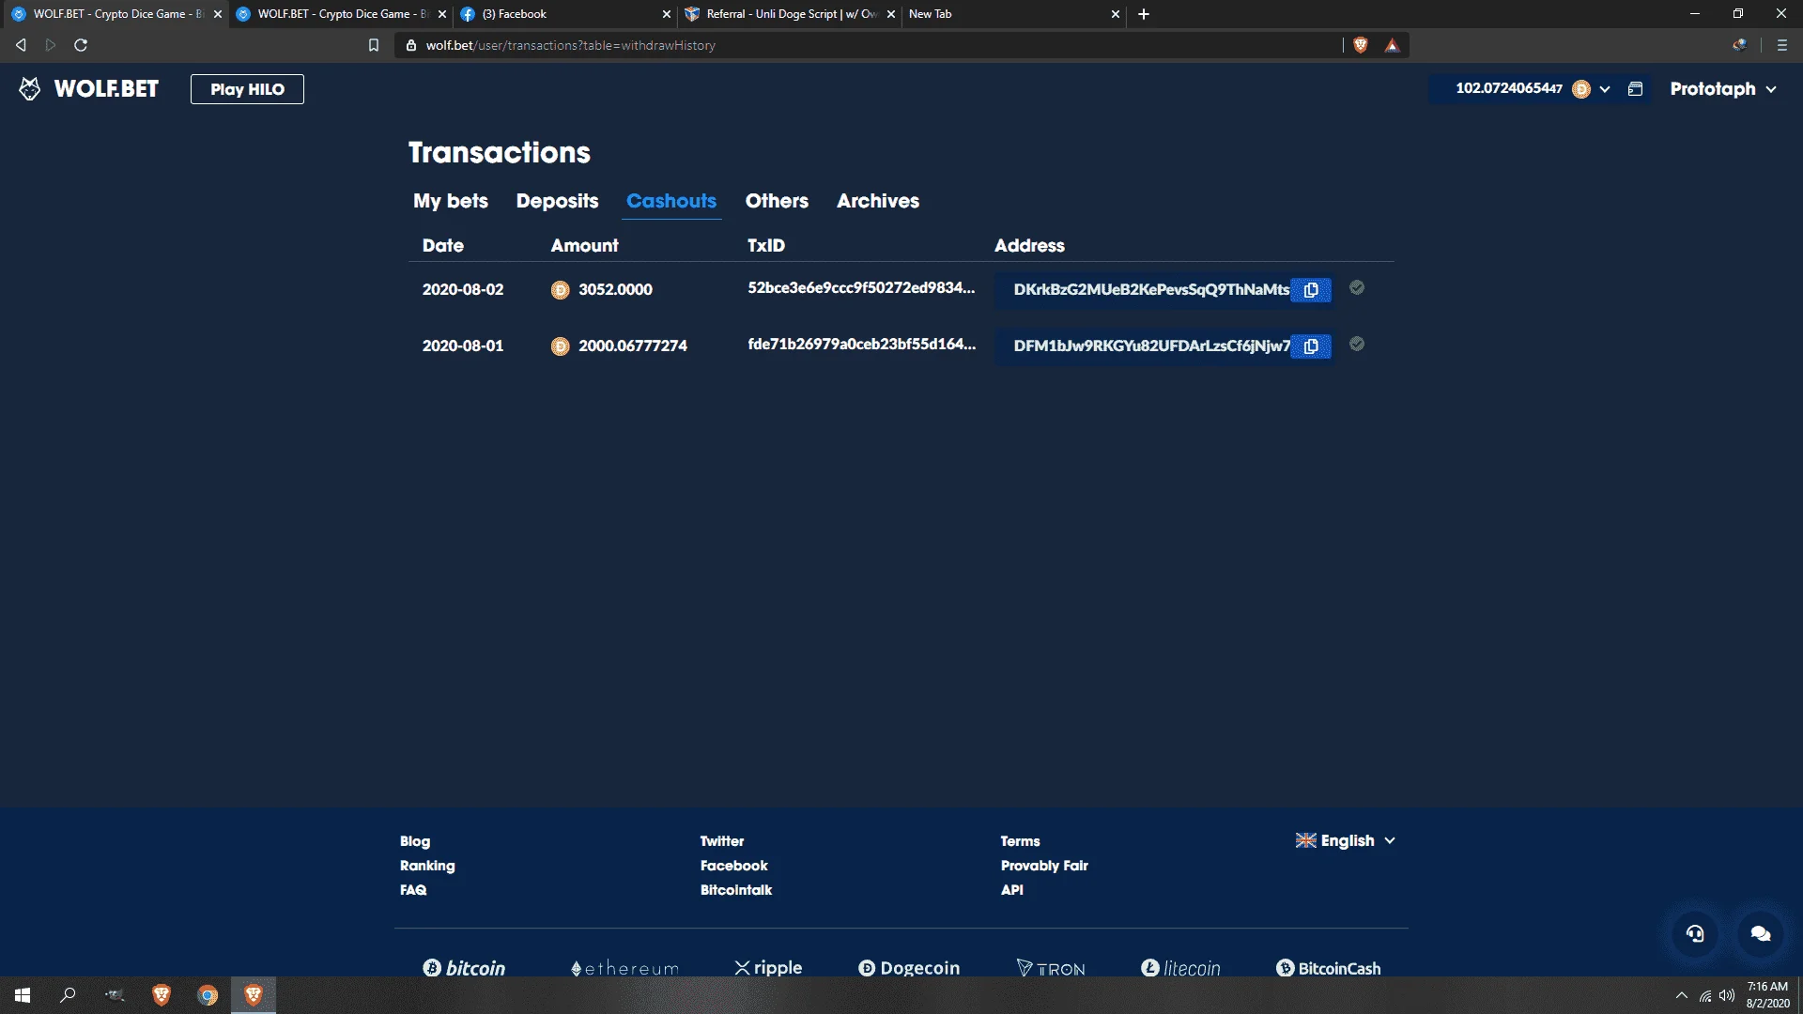Open the support headset button

click(x=1695, y=933)
